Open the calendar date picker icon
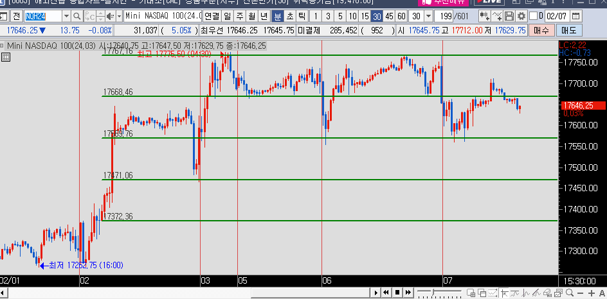Image resolution: width=607 pixels, height=299 pixels. pos(575,16)
